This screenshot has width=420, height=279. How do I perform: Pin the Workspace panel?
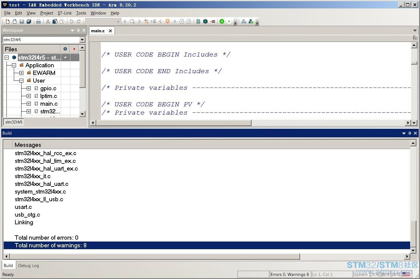(78, 30)
